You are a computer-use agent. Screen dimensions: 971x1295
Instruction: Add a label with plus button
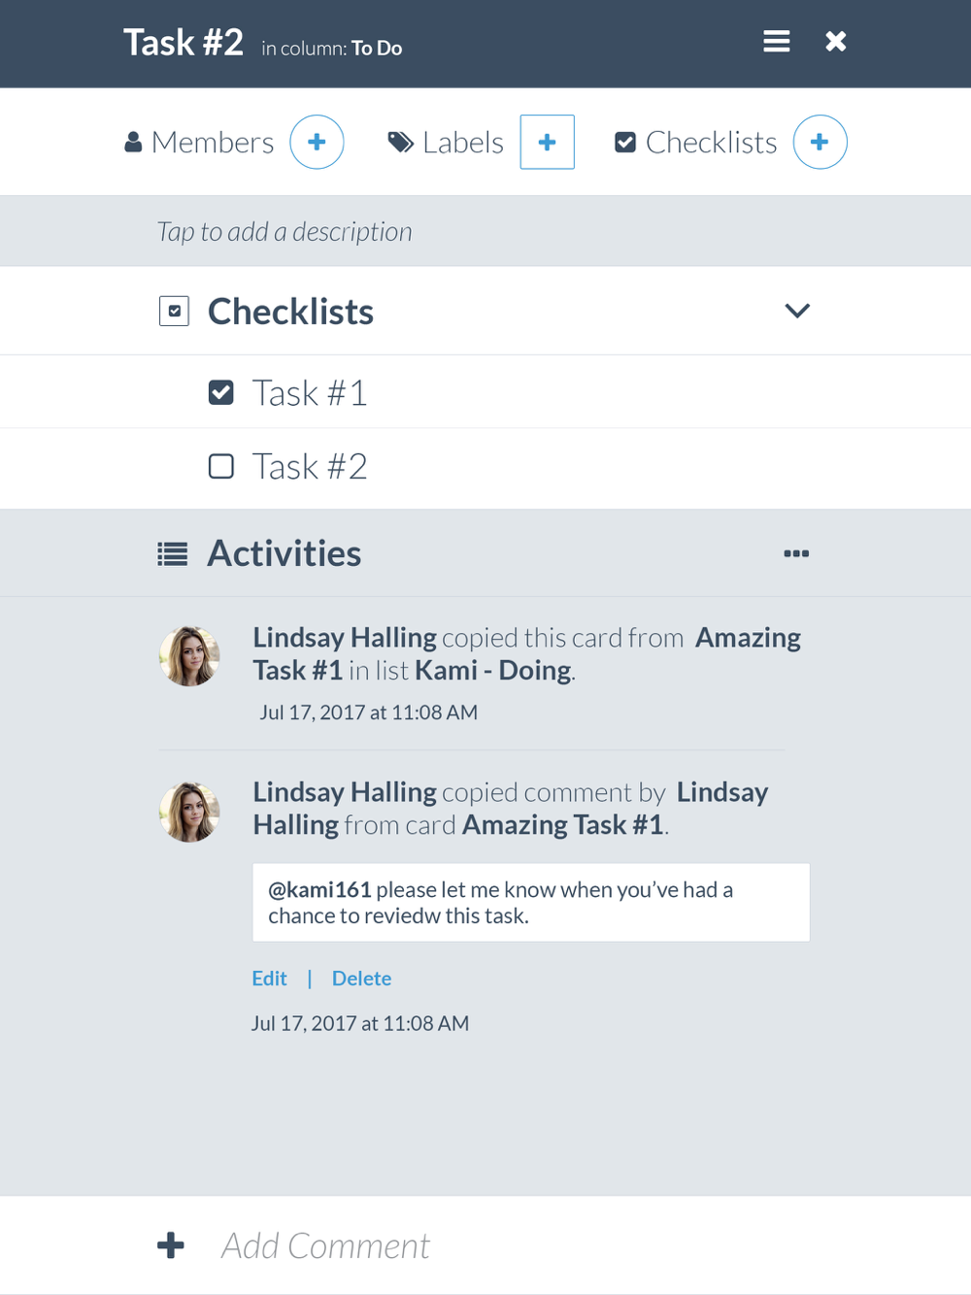[547, 142]
